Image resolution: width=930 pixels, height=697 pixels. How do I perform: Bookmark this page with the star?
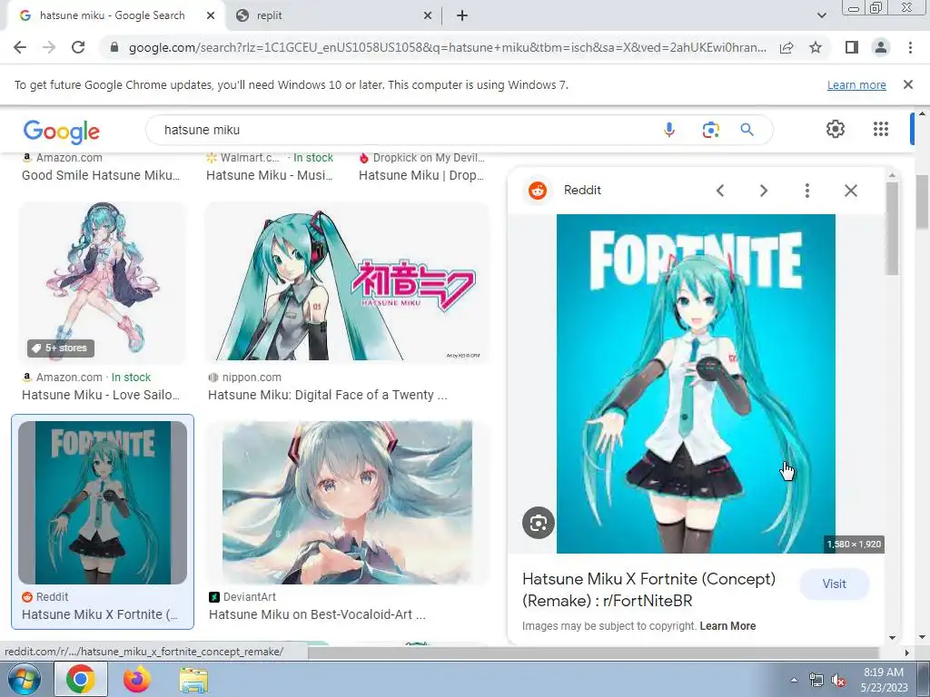pos(816,47)
